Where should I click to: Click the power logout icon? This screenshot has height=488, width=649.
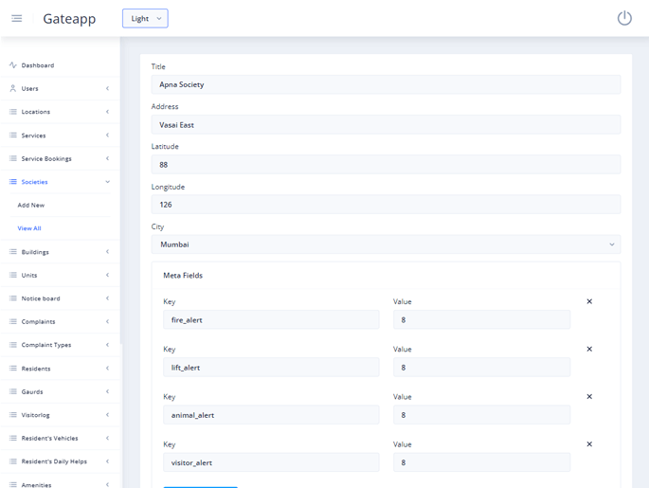click(624, 18)
